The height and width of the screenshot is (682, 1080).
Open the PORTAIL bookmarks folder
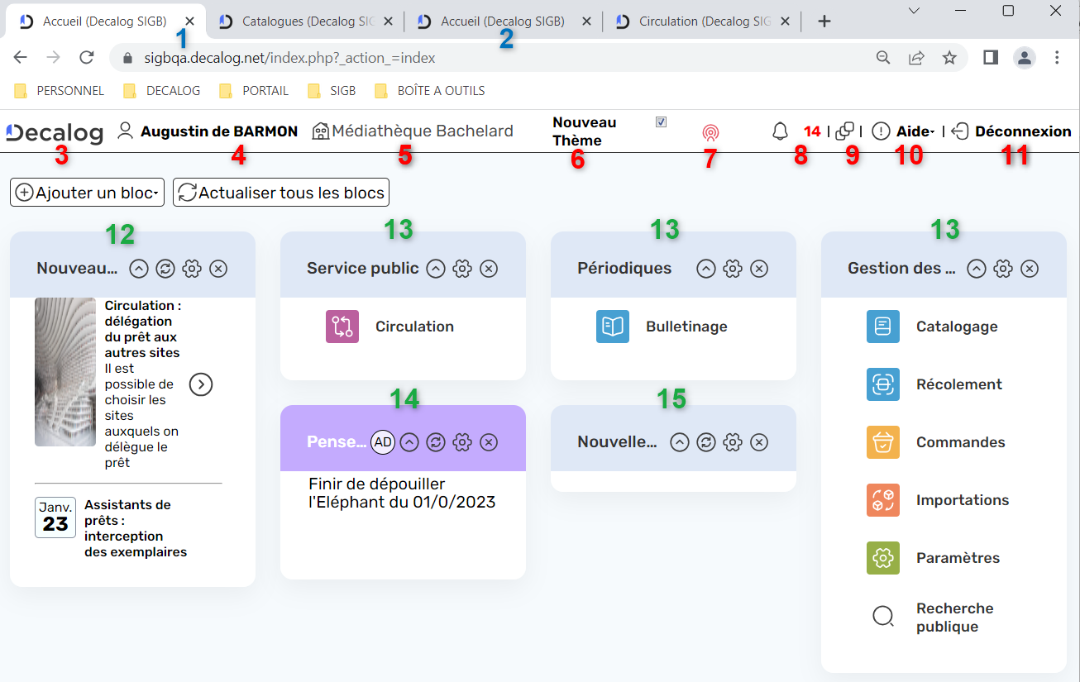tap(254, 91)
